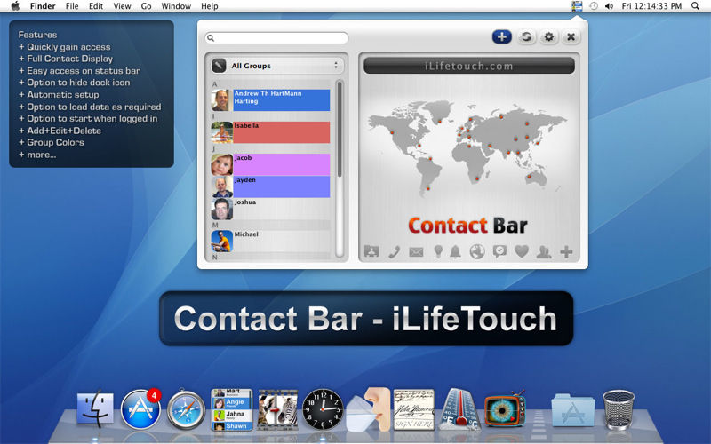
Task: Click the phone handset icon
Action: pyautogui.click(x=394, y=251)
